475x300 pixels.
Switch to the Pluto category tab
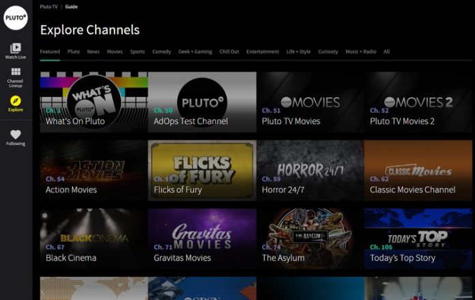(74, 52)
